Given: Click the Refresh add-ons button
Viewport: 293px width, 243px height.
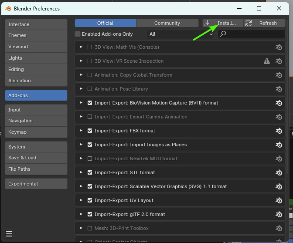Looking at the screenshot, I should (265, 23).
